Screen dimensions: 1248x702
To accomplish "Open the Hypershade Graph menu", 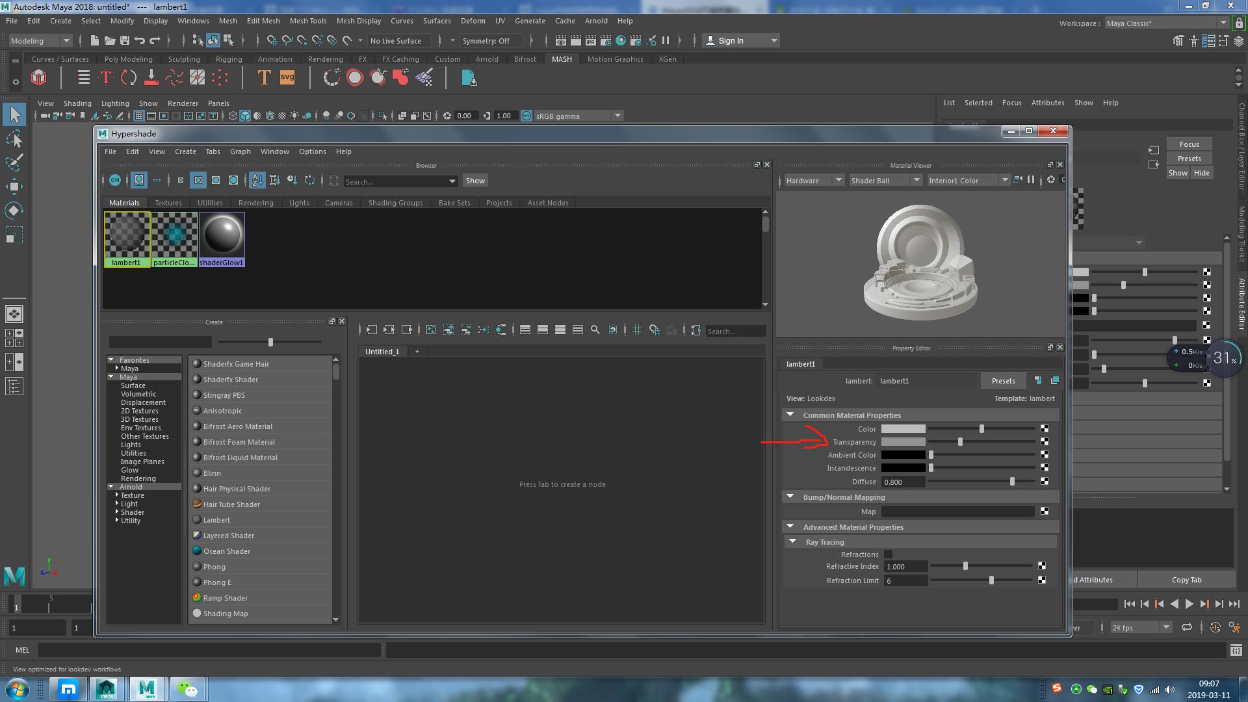I will point(240,151).
